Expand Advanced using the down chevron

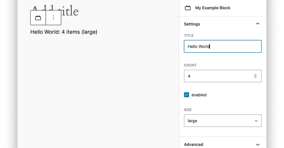point(258,144)
